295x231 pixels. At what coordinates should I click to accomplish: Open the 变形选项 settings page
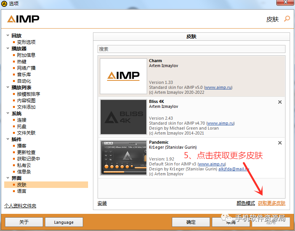(x=26, y=42)
